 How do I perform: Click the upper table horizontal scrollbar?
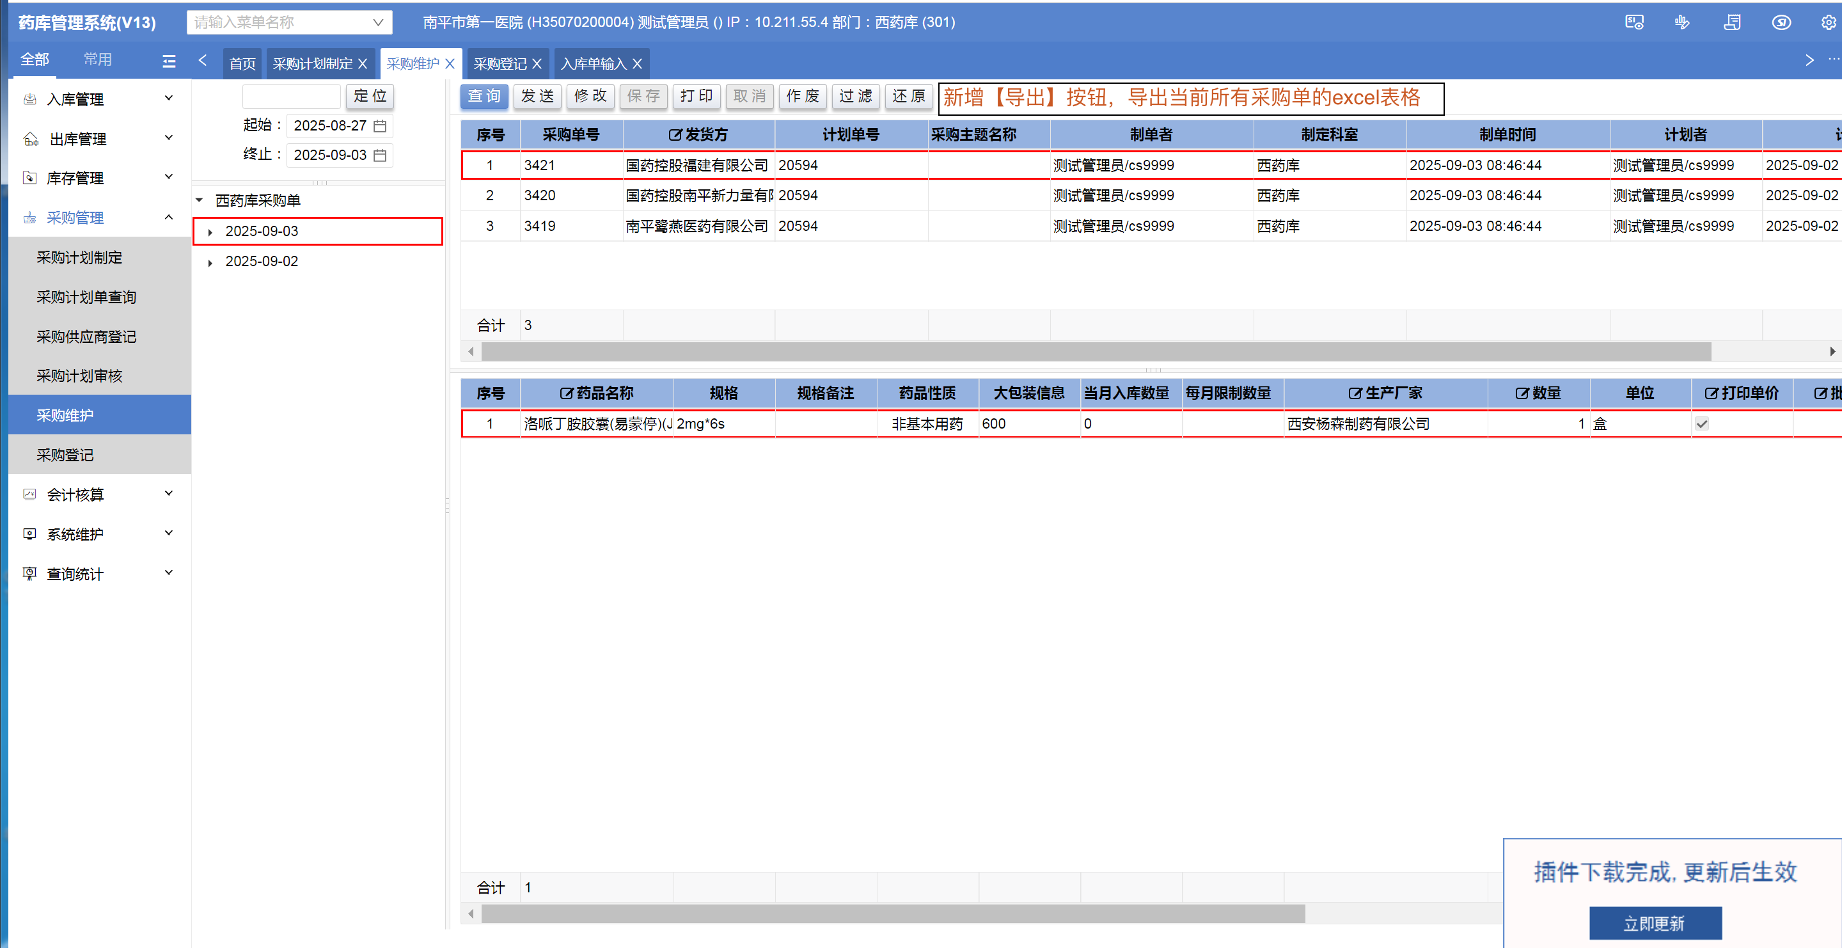(x=1096, y=352)
